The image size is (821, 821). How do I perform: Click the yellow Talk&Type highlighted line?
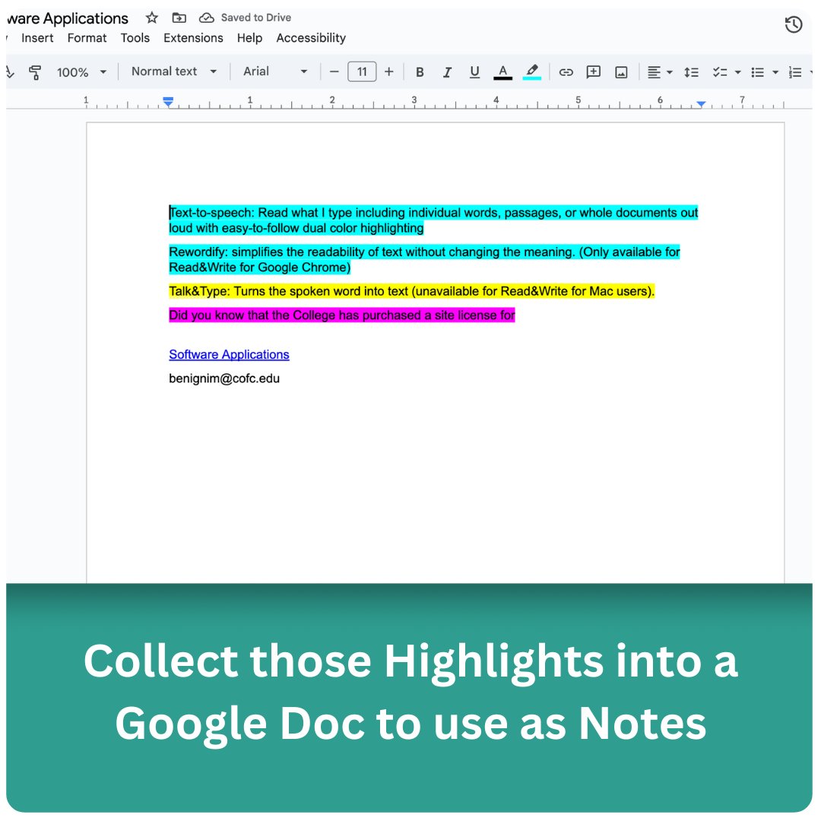click(x=411, y=291)
